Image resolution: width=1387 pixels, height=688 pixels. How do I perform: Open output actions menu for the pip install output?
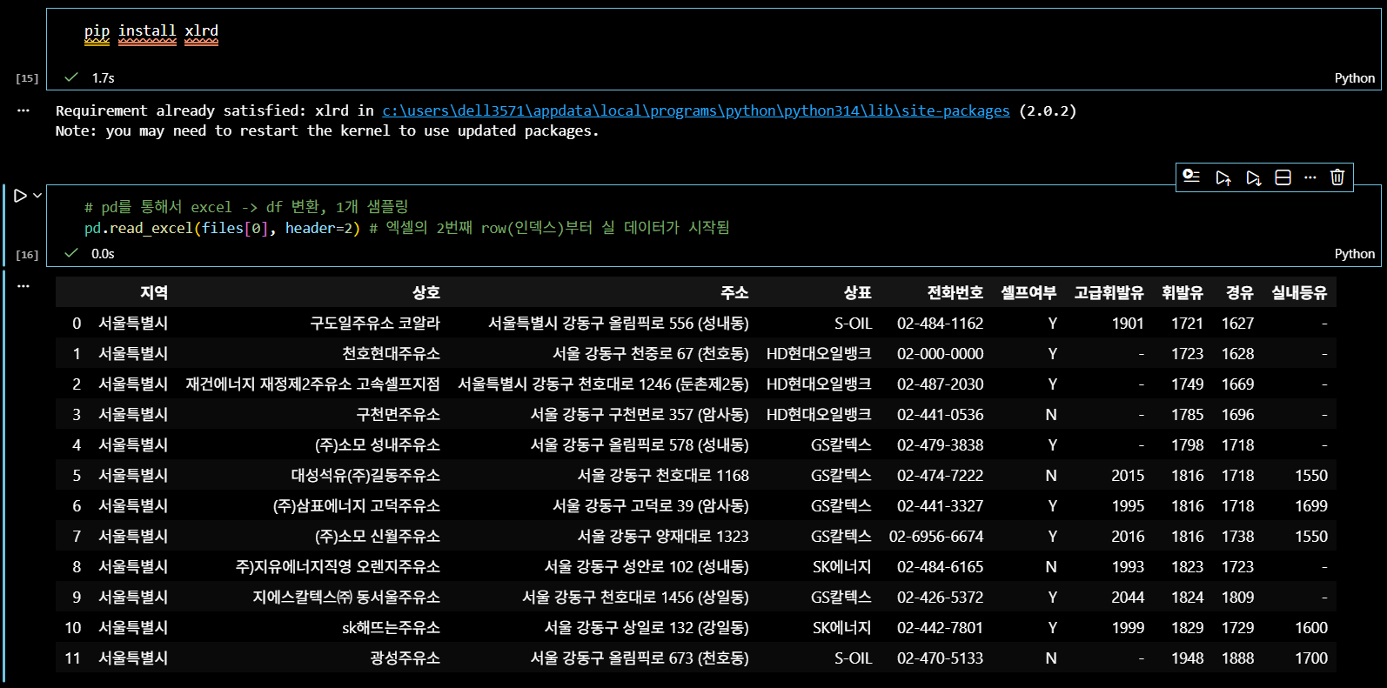click(x=23, y=110)
